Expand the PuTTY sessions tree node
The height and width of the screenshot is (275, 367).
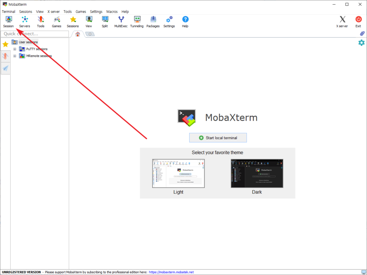[15, 49]
